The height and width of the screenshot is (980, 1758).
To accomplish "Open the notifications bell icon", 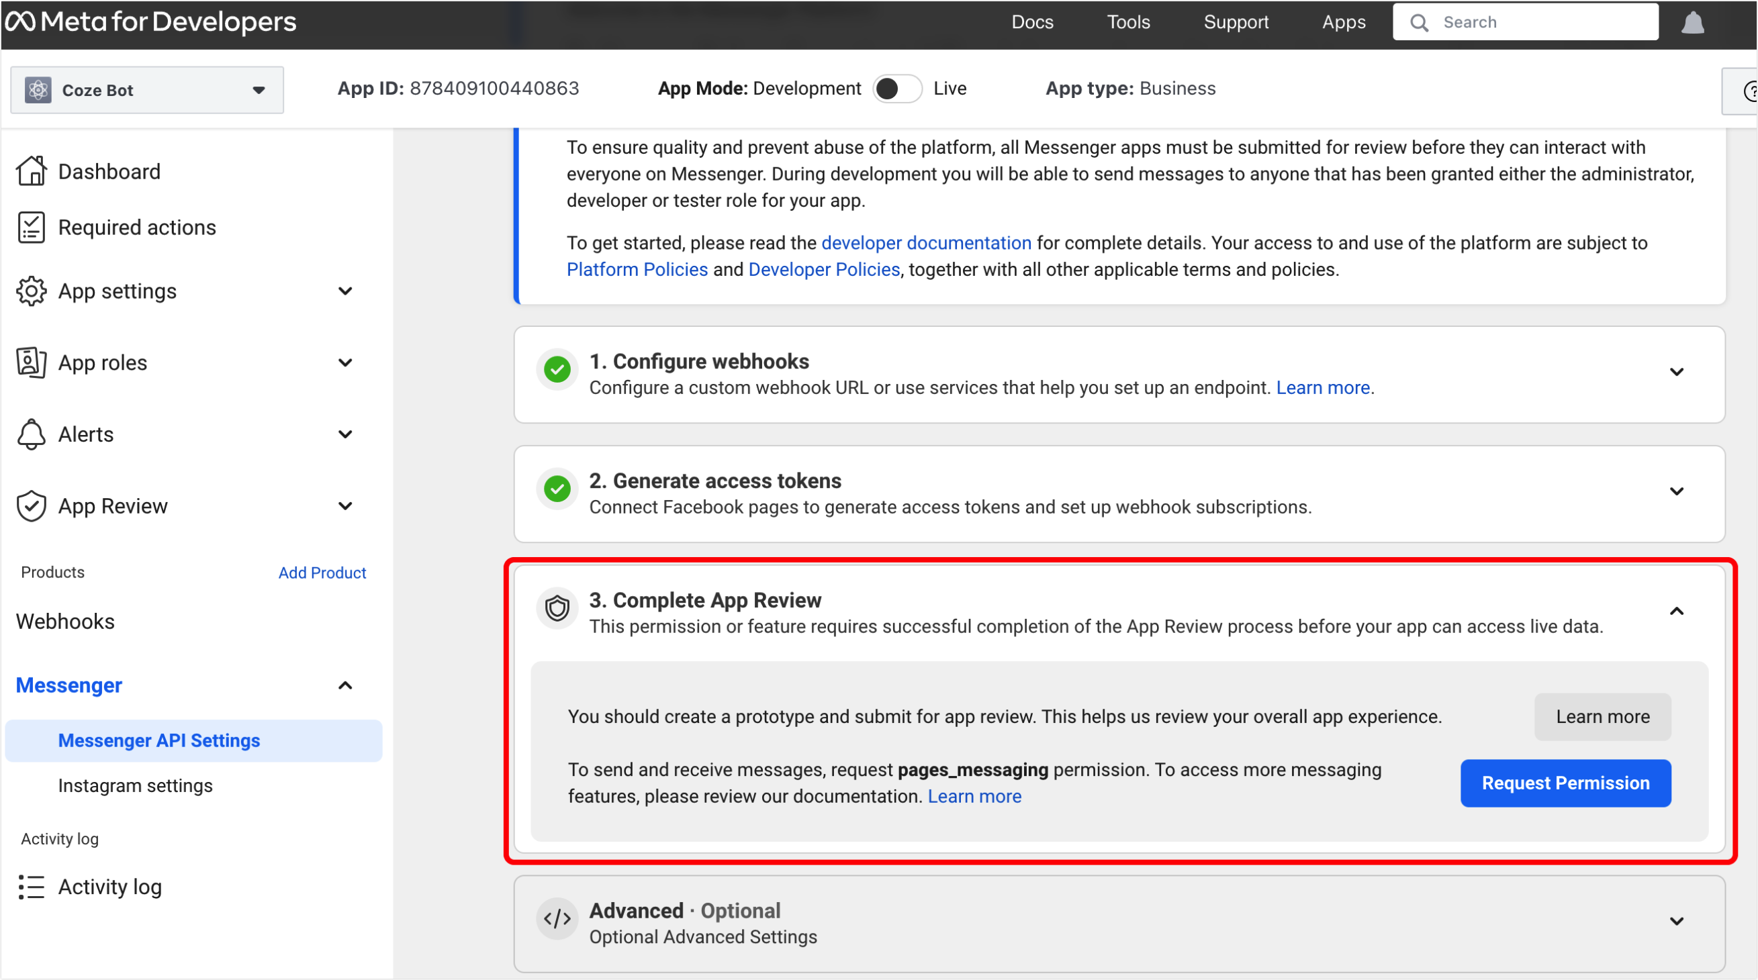I will coord(1692,23).
